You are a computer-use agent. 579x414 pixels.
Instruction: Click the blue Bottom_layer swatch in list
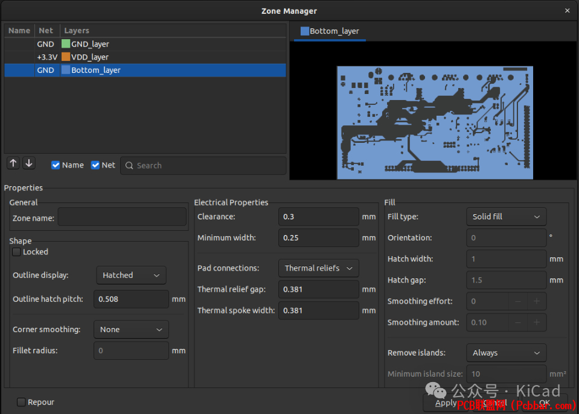66,70
